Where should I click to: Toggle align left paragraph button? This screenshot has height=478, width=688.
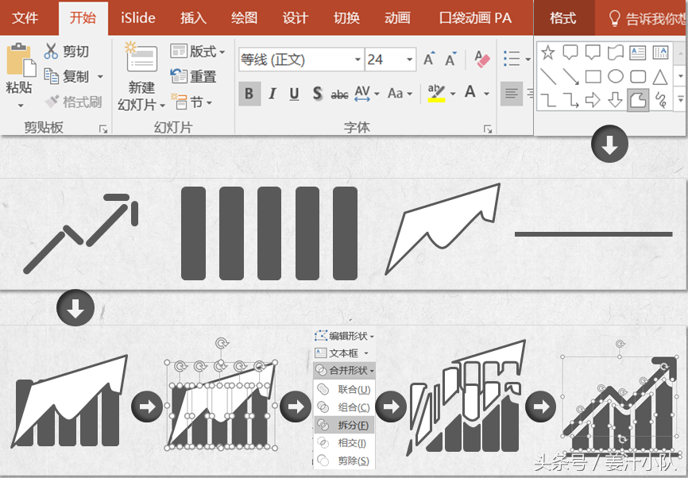click(x=512, y=94)
